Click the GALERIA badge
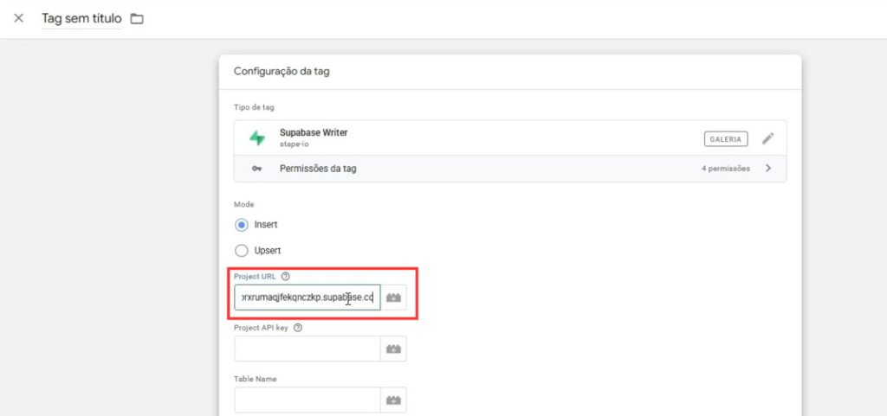Screen dimensions: 887x416 coord(726,138)
